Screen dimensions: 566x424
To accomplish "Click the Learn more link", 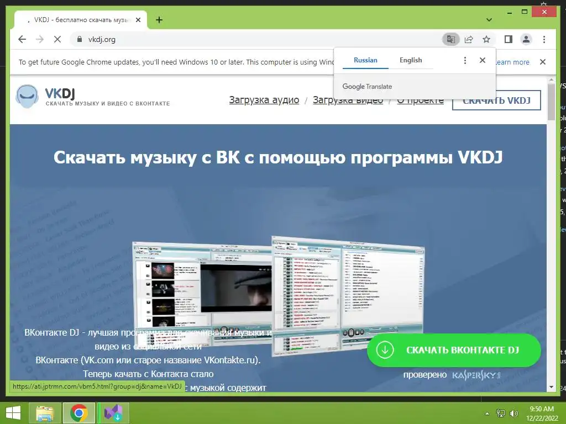I will click(x=512, y=62).
